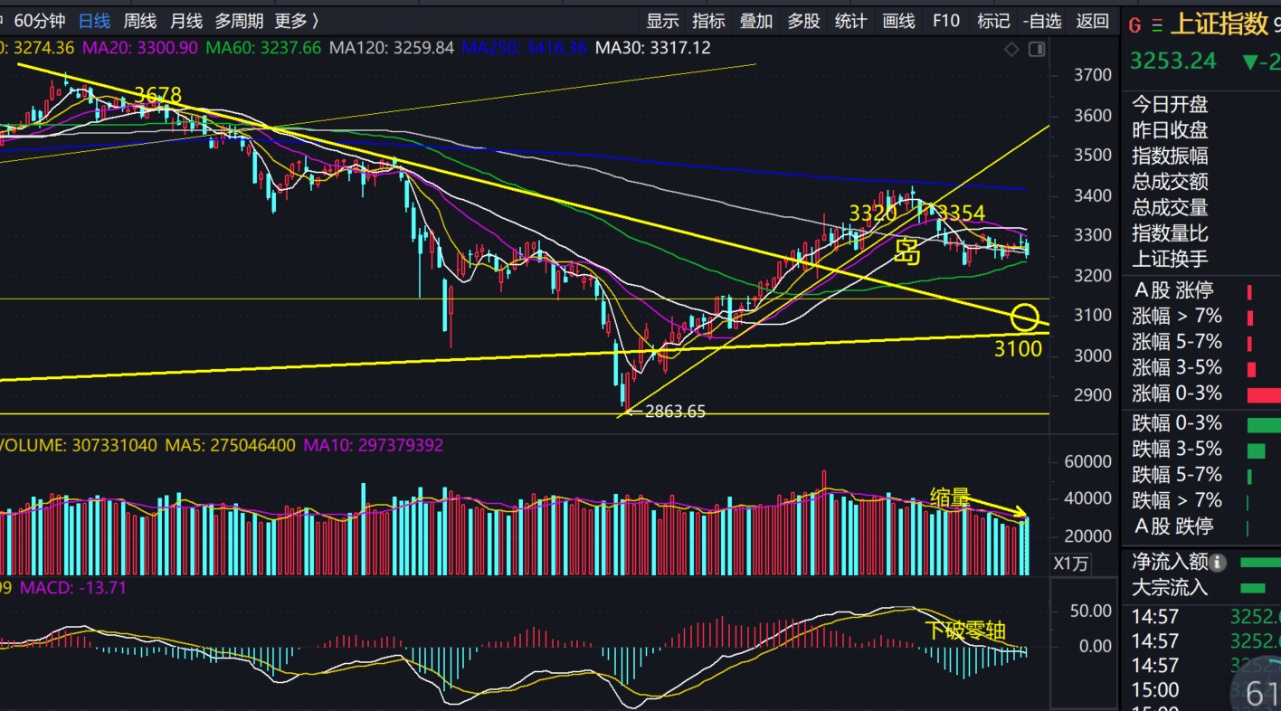Click the diamond icon above price axis
This screenshot has width=1281, height=711.
[x=1011, y=50]
